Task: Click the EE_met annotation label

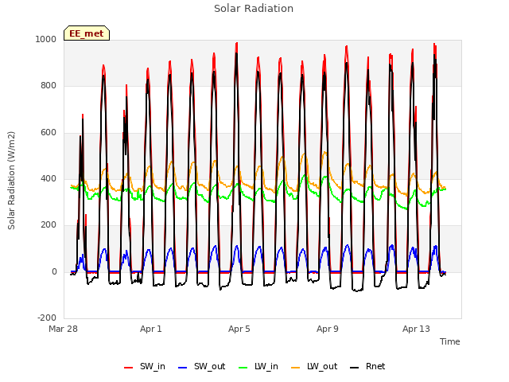Action: (x=87, y=33)
